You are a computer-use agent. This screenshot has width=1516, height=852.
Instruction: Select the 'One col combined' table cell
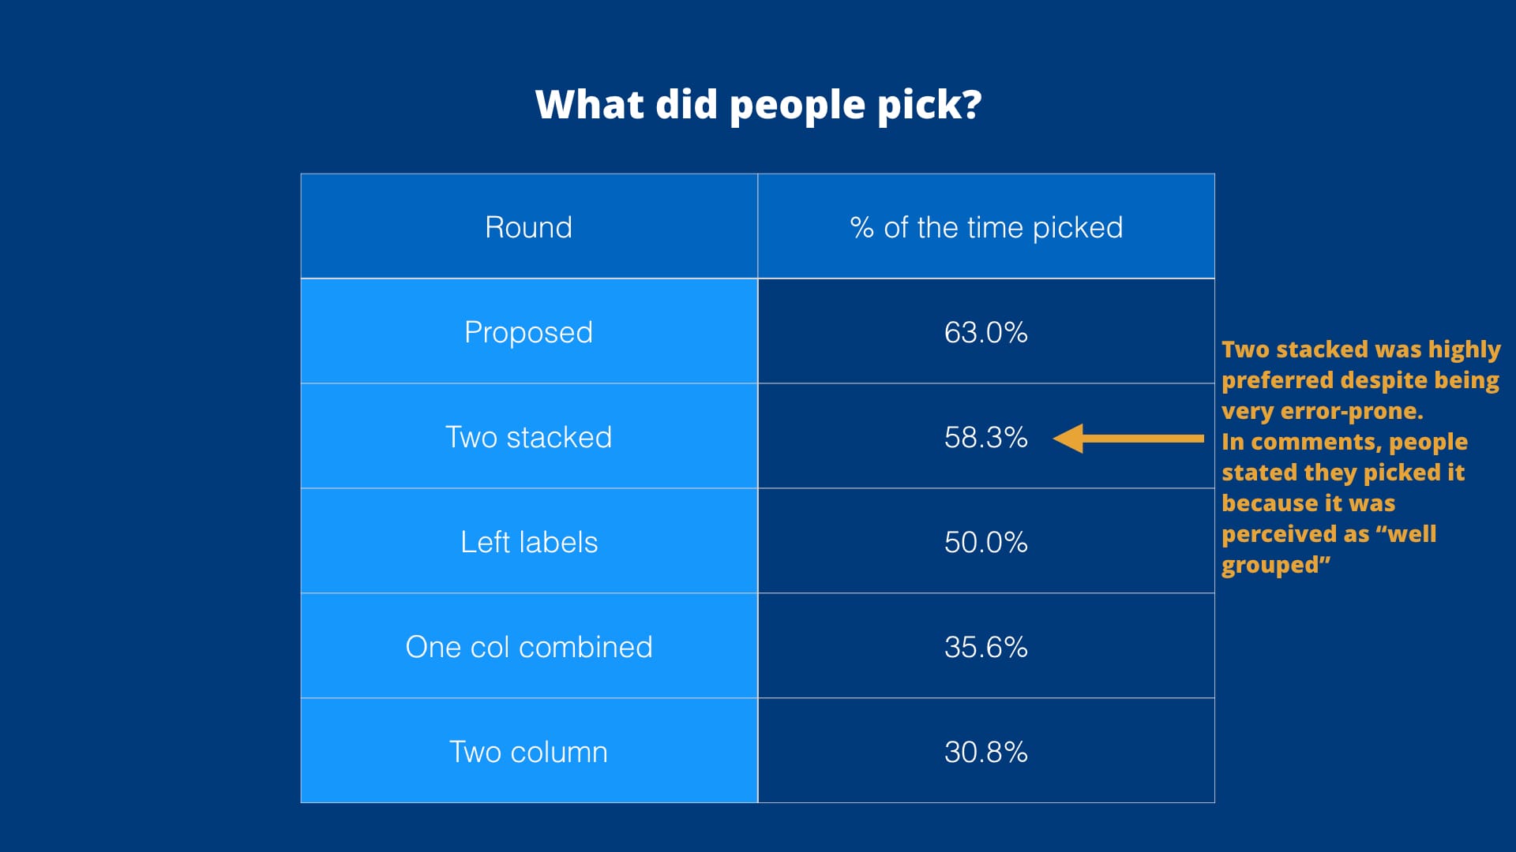pos(528,647)
